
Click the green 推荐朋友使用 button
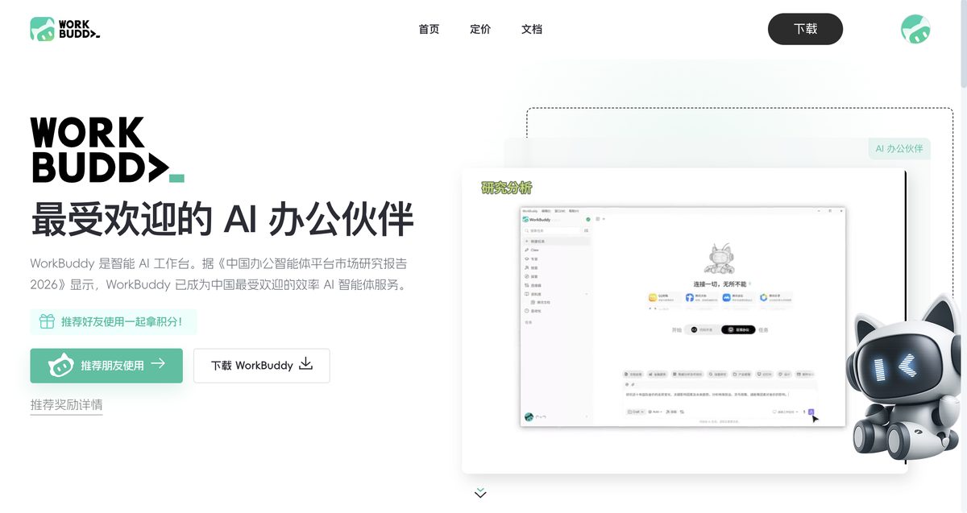point(106,366)
